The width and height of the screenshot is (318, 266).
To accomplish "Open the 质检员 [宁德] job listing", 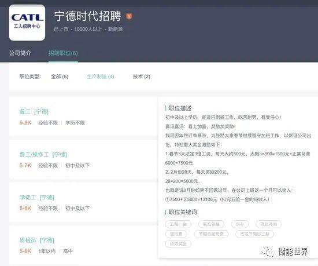I will pos(36,240).
